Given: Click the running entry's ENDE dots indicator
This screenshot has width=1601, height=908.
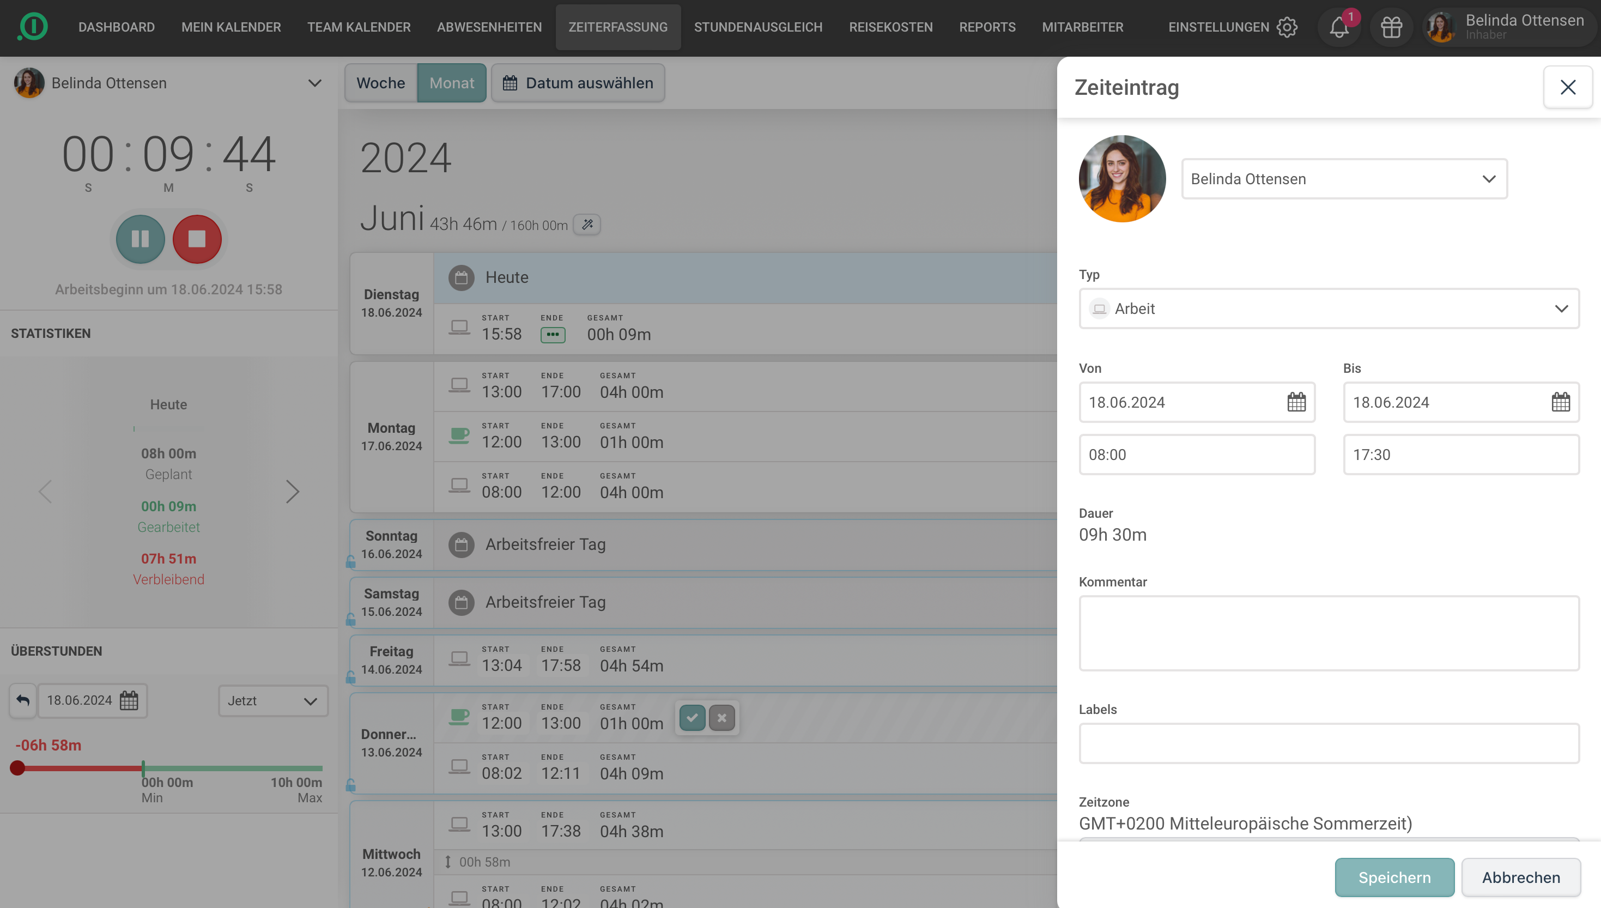Looking at the screenshot, I should click(553, 335).
